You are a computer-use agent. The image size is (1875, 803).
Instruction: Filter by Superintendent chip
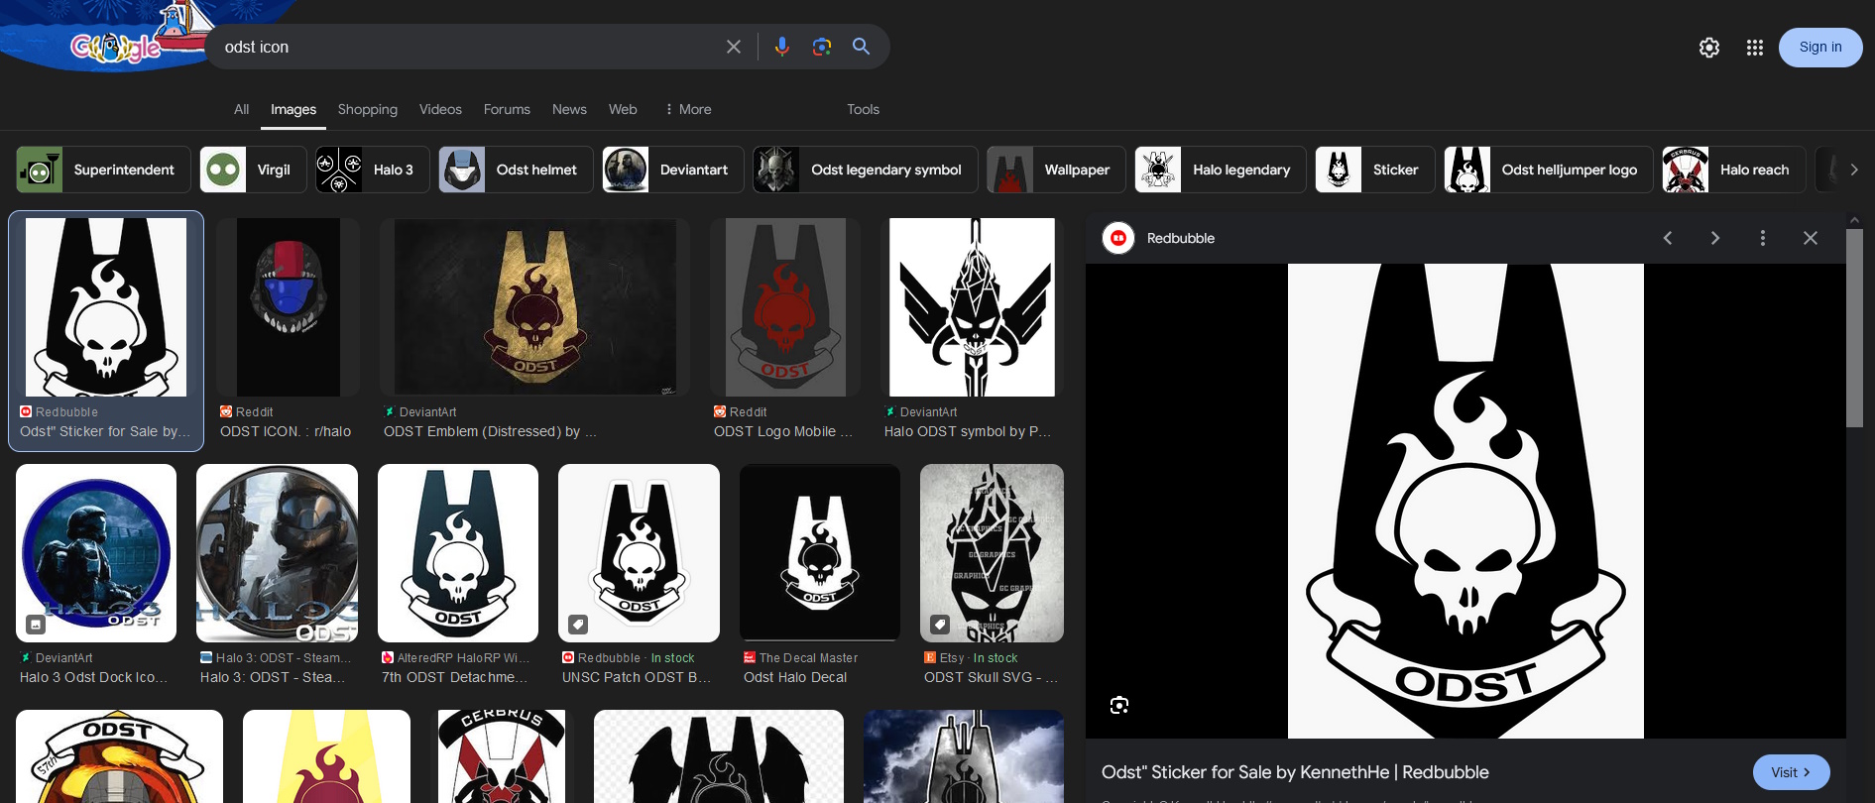[103, 170]
